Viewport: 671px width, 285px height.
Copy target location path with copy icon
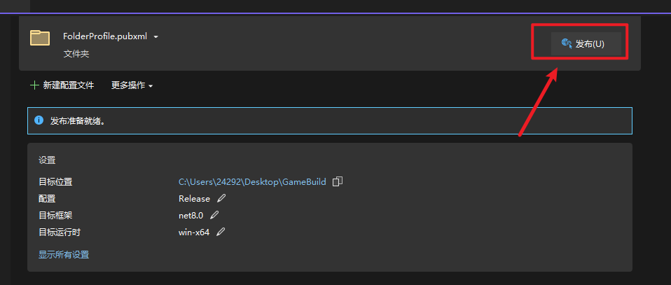(338, 181)
